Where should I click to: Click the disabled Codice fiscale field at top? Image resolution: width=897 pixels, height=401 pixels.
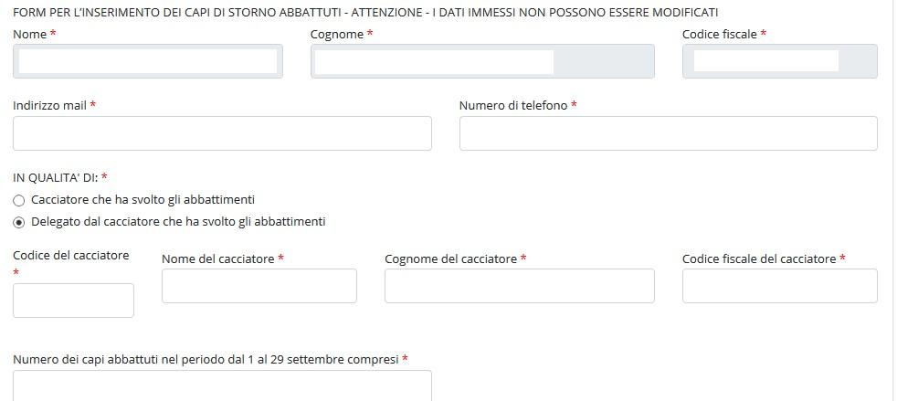(780, 61)
